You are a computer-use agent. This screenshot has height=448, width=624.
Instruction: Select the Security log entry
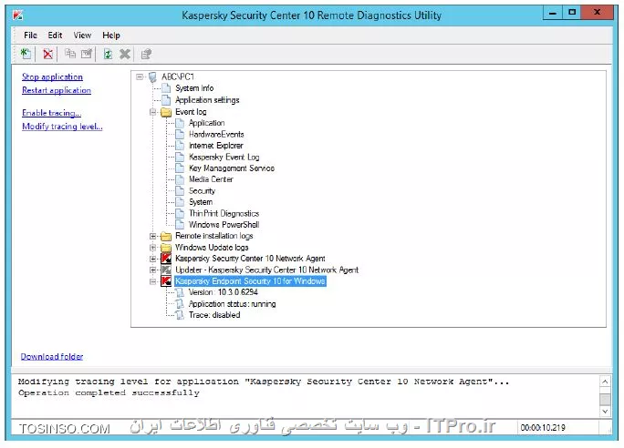[203, 191]
